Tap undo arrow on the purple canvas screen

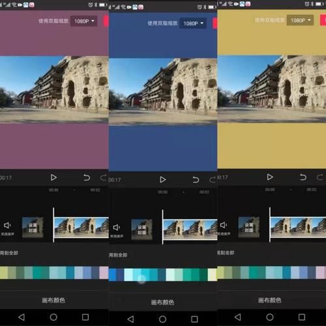[x=87, y=178]
